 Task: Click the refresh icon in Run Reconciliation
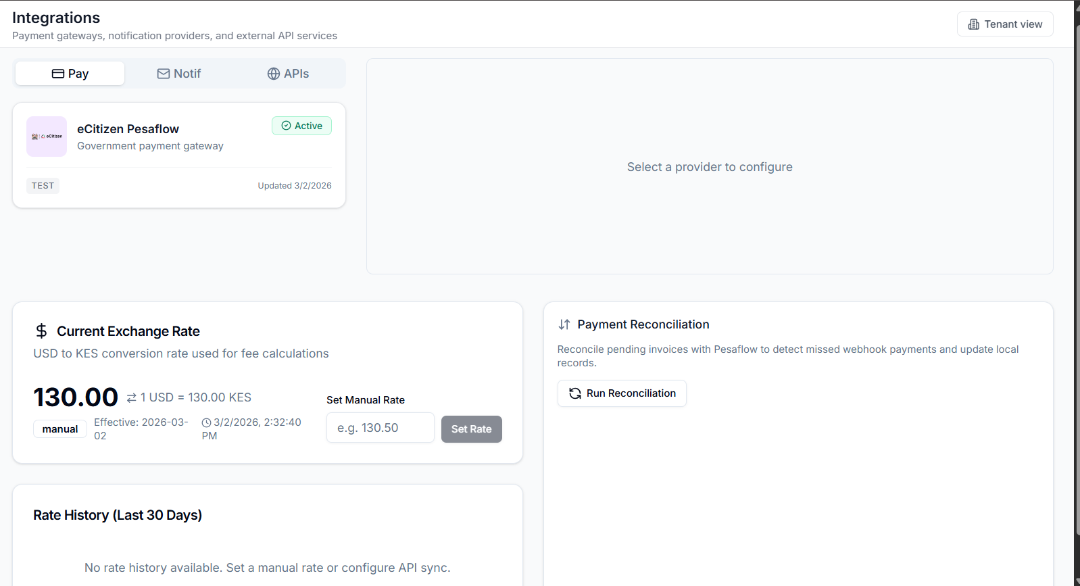575,393
